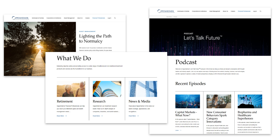Open Financial Professionals link on homepage
The height and width of the screenshot is (139, 277).
tap(99, 18)
